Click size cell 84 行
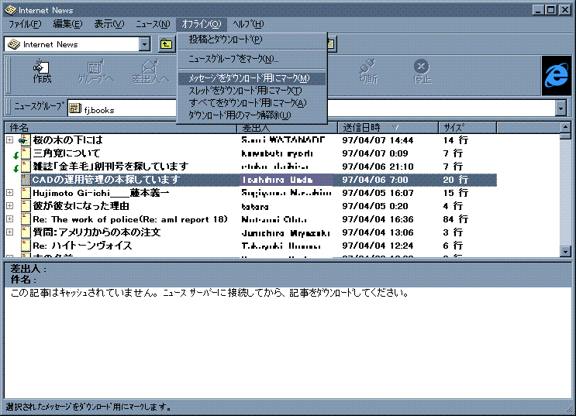 coord(456,219)
